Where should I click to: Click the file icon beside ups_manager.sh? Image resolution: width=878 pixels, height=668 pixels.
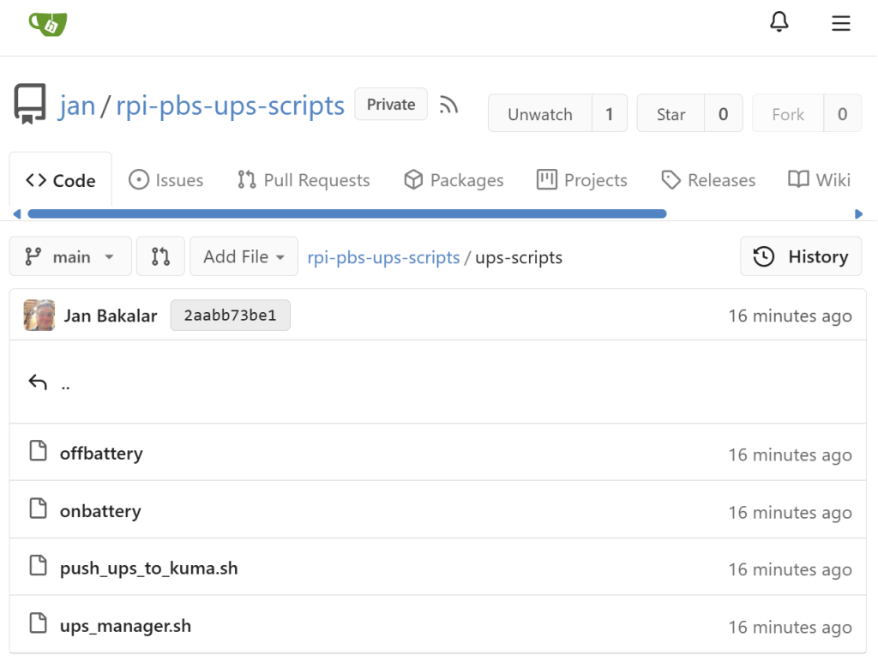[38, 625]
